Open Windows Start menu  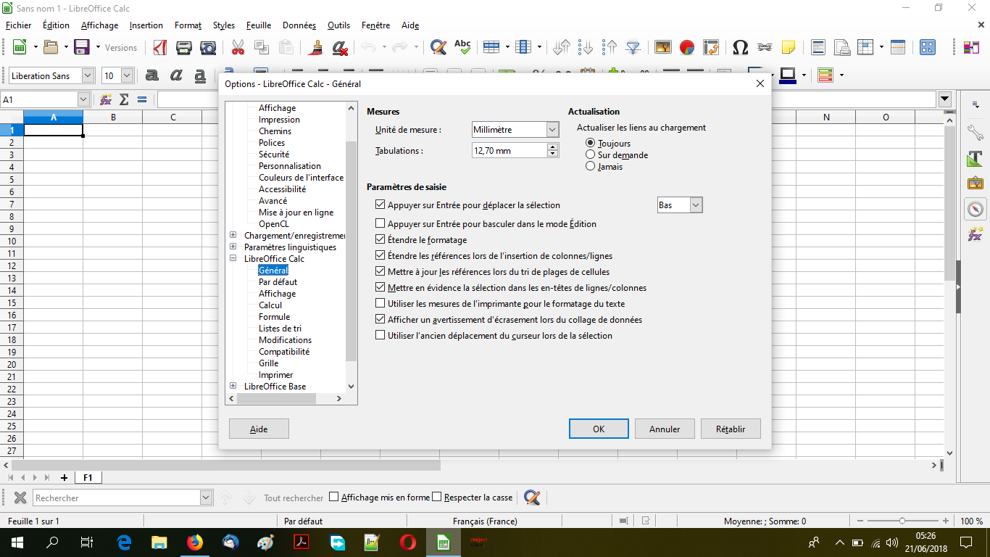[17, 542]
